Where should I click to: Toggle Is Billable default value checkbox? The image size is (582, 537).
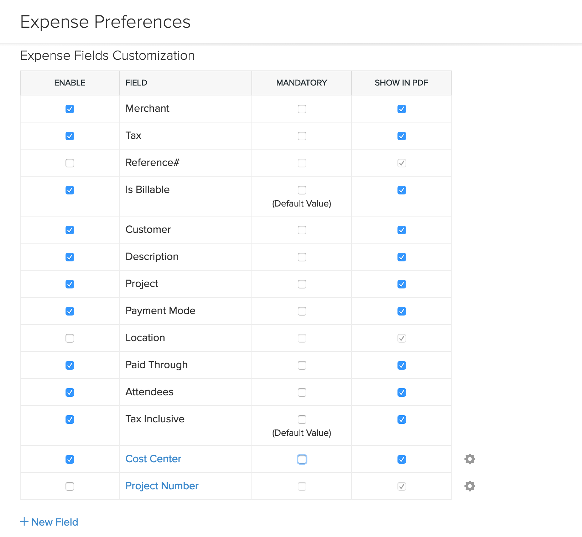coord(302,190)
